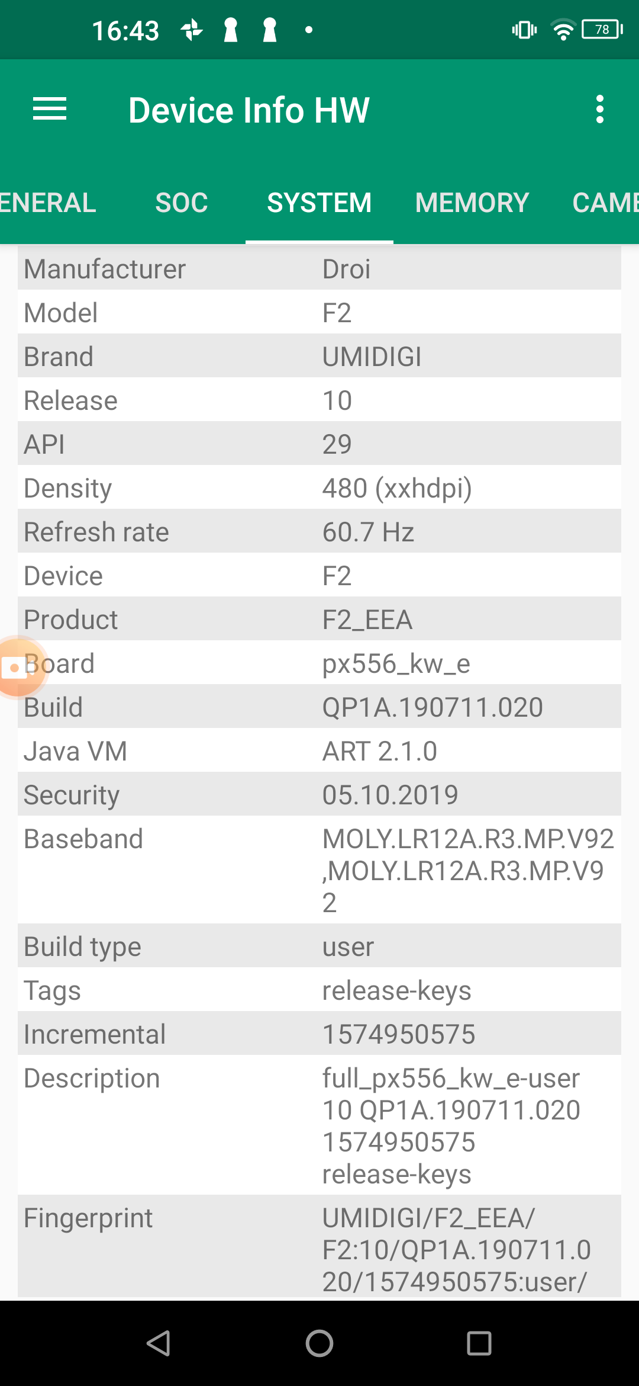Open the three-dot overflow menu
Image resolution: width=639 pixels, height=1386 pixels.
(x=600, y=110)
